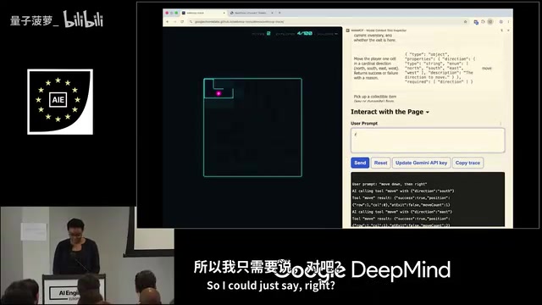542x305 pixels.
Task: Open the Chrome three-dot menu
Action: click(x=508, y=22)
